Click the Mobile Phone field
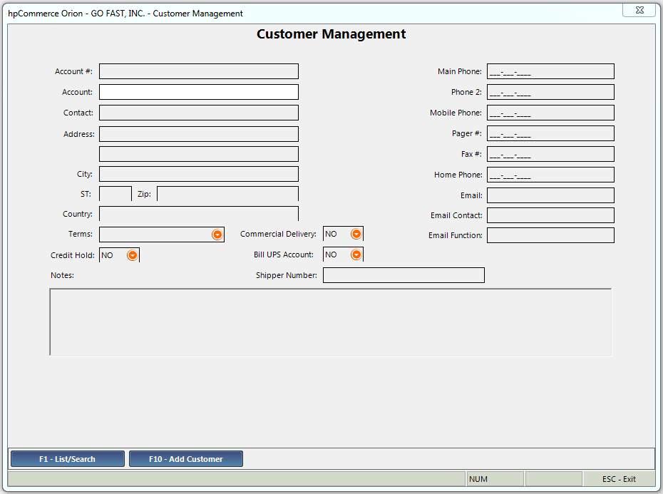The image size is (663, 494). pos(550,112)
